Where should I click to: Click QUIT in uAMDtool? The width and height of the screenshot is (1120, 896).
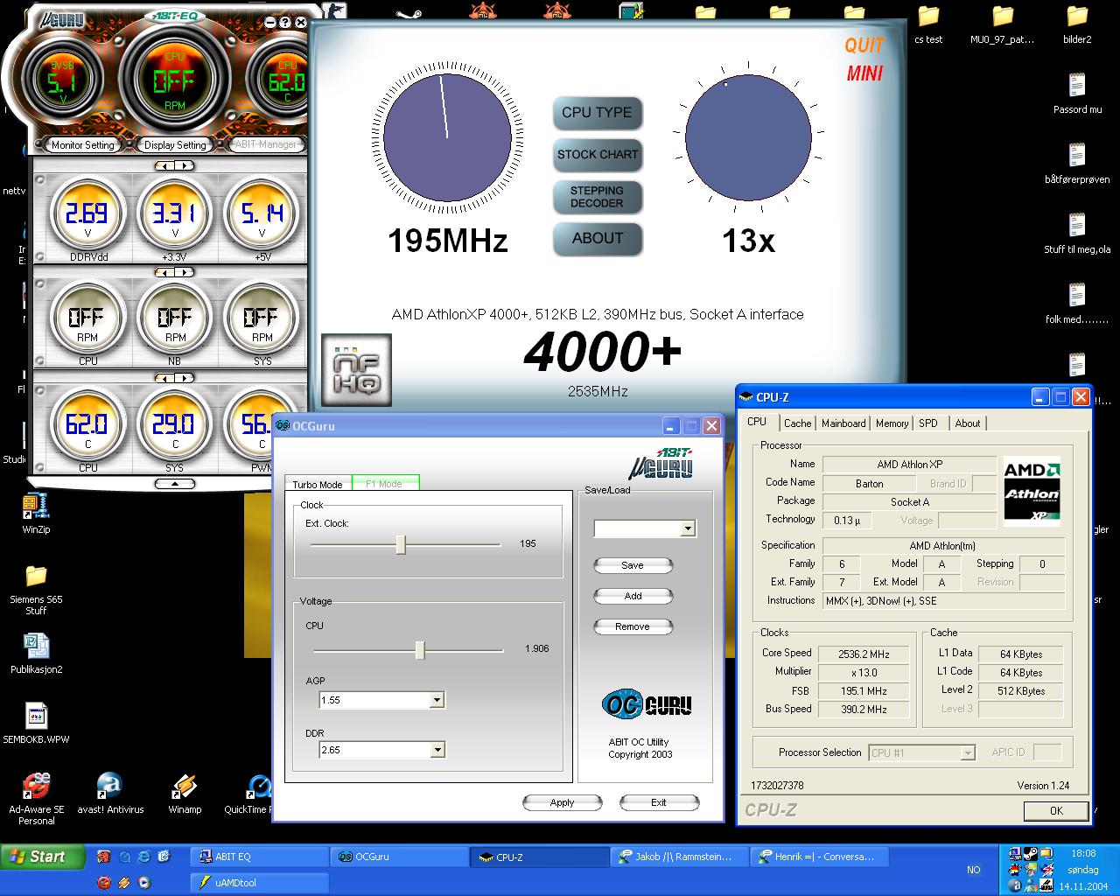pos(864,45)
